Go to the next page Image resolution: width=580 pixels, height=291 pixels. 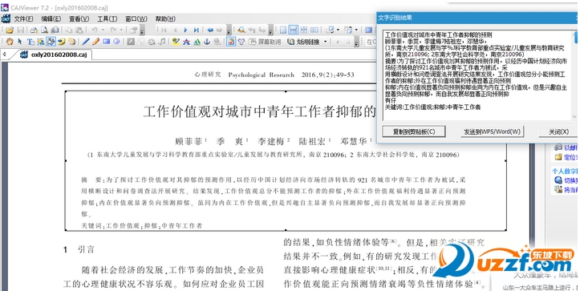click(x=185, y=30)
